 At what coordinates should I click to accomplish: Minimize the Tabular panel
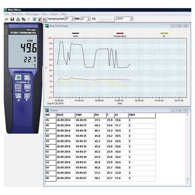[x=173, y=111]
